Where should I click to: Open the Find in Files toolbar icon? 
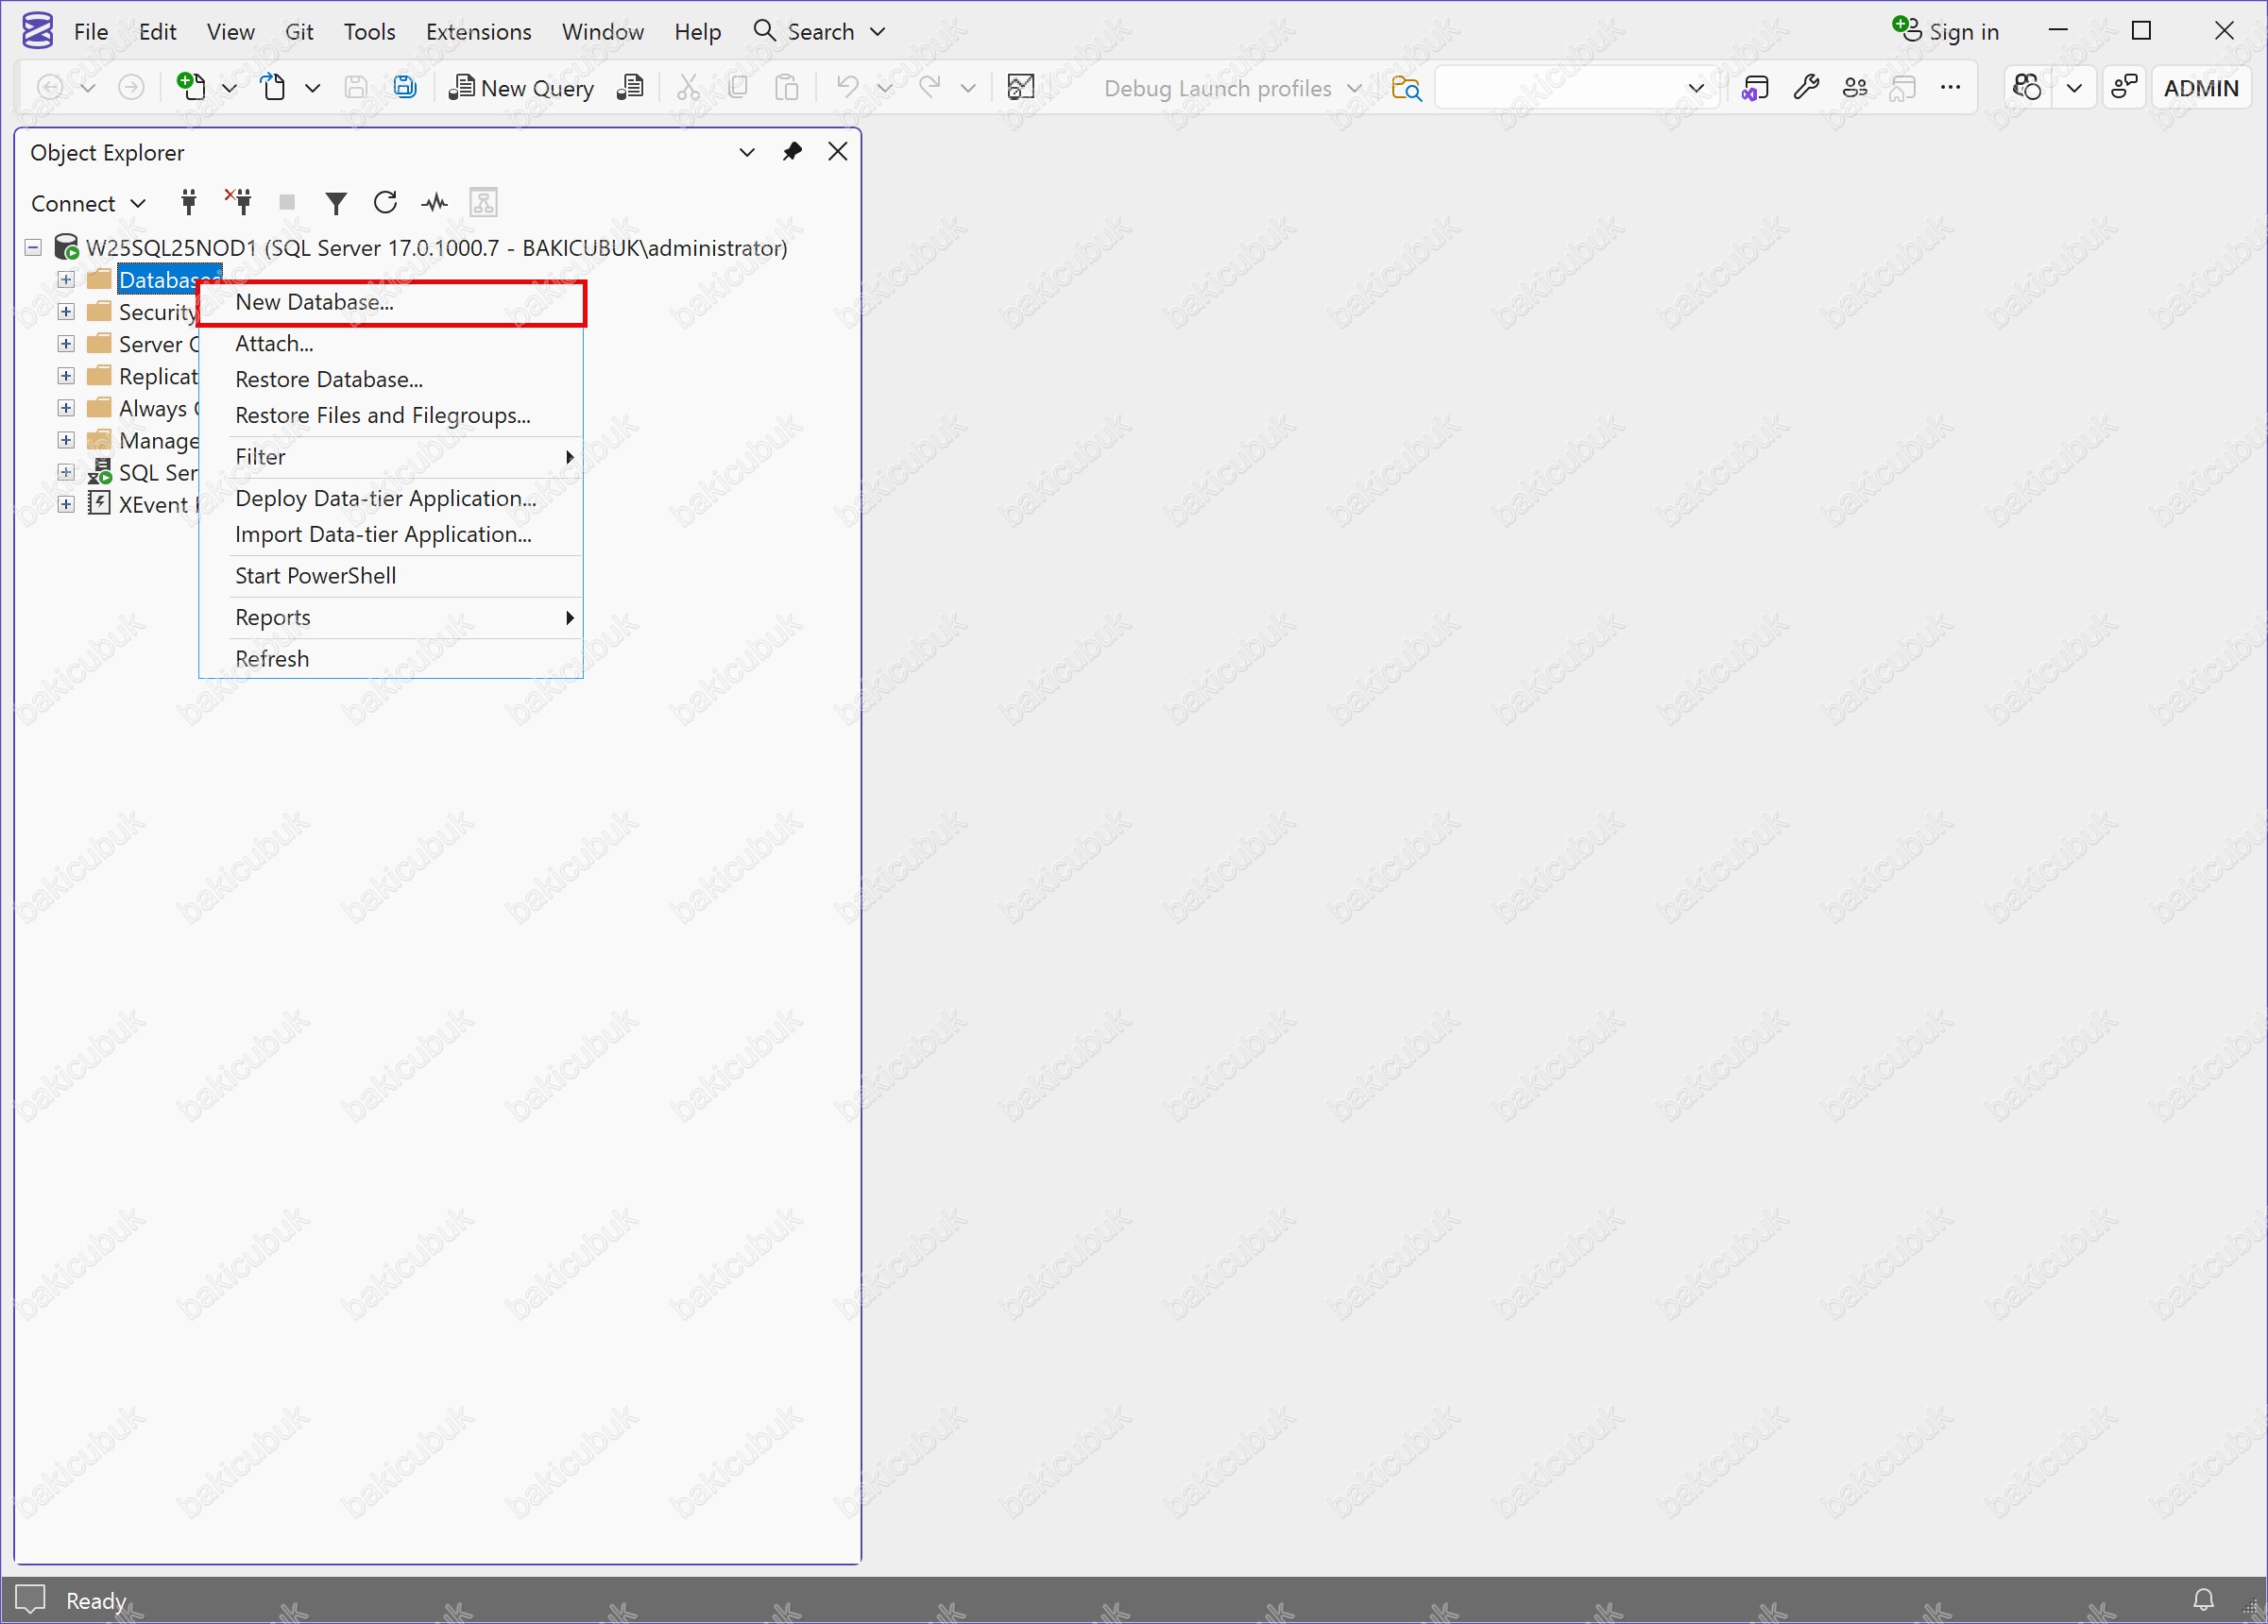[x=1406, y=88]
